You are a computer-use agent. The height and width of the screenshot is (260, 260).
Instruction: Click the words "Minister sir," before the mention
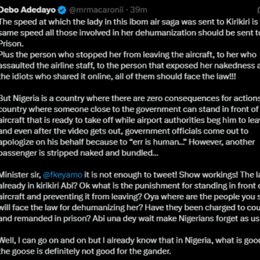tap(20, 175)
